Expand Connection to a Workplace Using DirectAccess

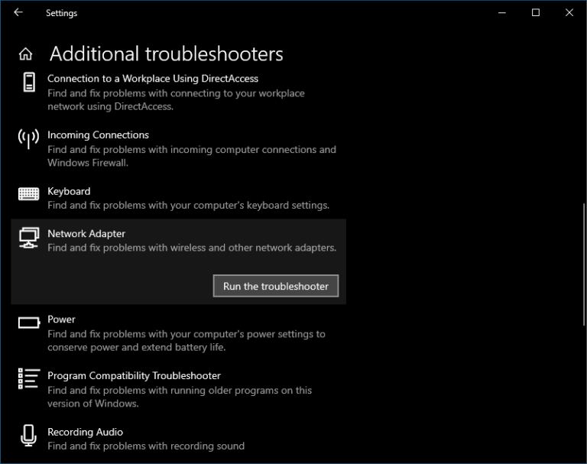click(x=153, y=78)
